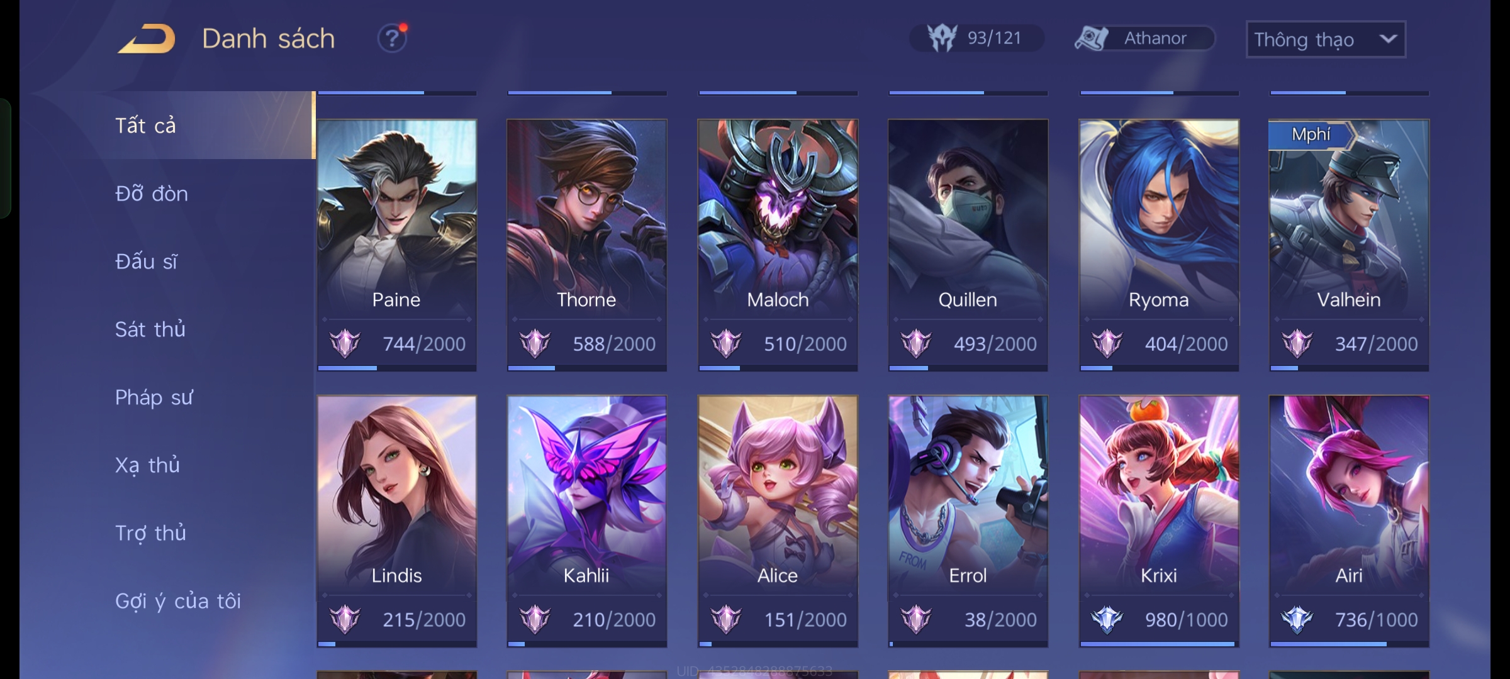1510x679 pixels.
Task: Open Gợi ý của tôi suggestions
Action: pyautogui.click(x=178, y=601)
